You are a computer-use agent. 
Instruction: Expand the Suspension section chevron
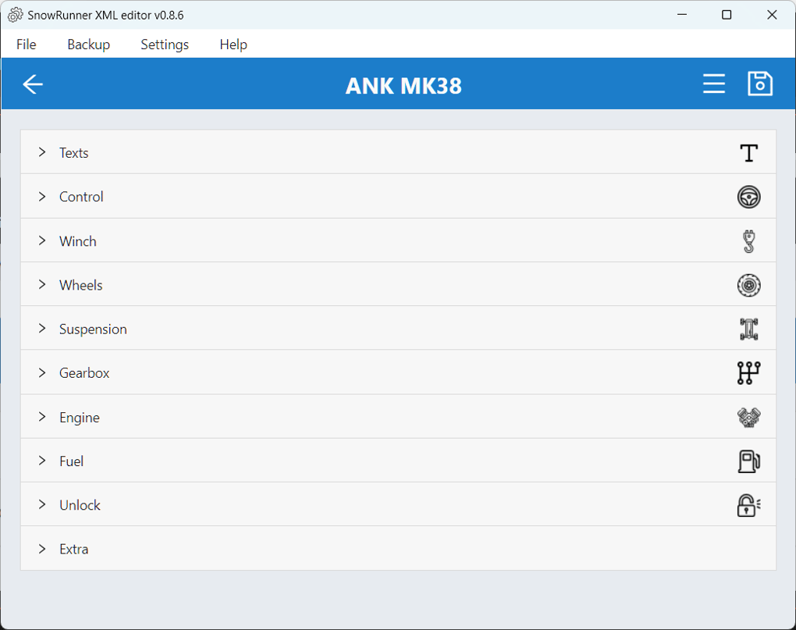tap(42, 329)
